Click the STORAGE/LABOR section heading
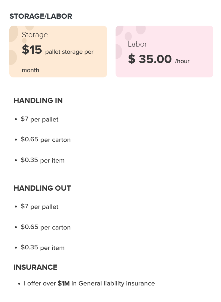 [x=41, y=16]
